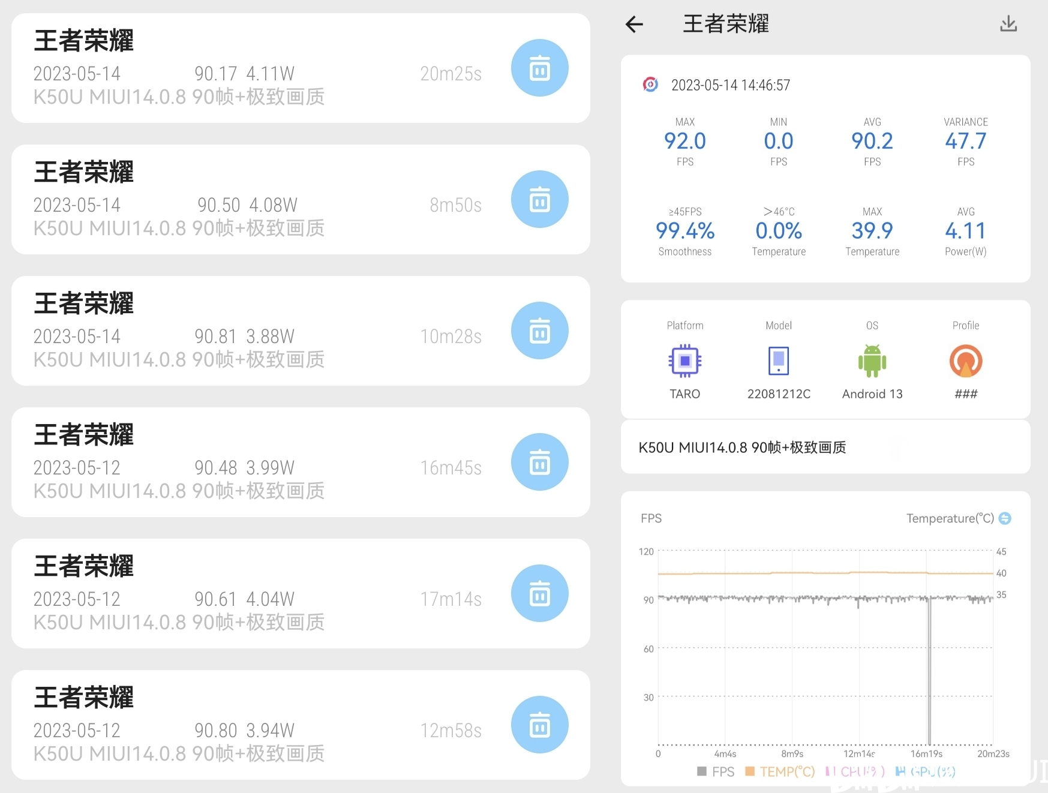Click the Android 13 robot icon

pos(872,361)
